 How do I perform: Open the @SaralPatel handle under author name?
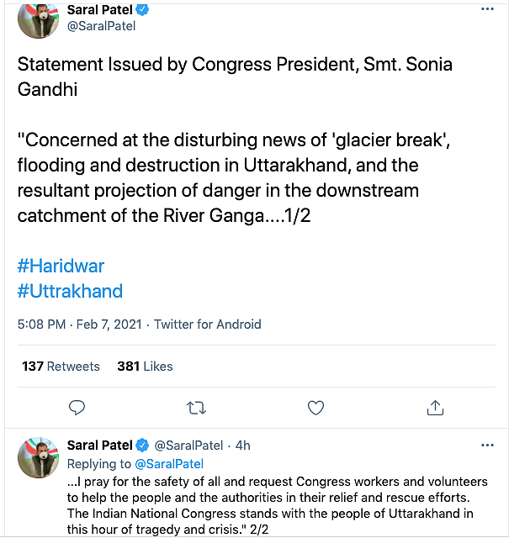101,26
